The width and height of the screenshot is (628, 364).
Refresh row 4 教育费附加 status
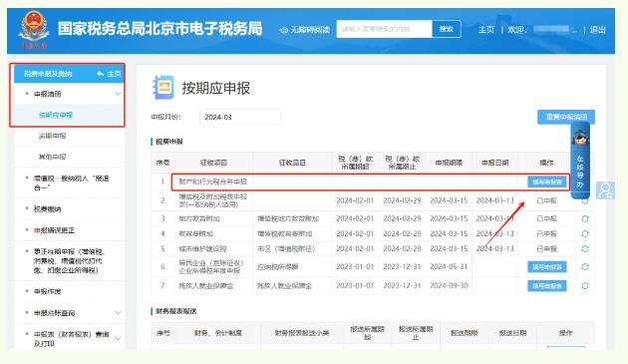(x=585, y=233)
